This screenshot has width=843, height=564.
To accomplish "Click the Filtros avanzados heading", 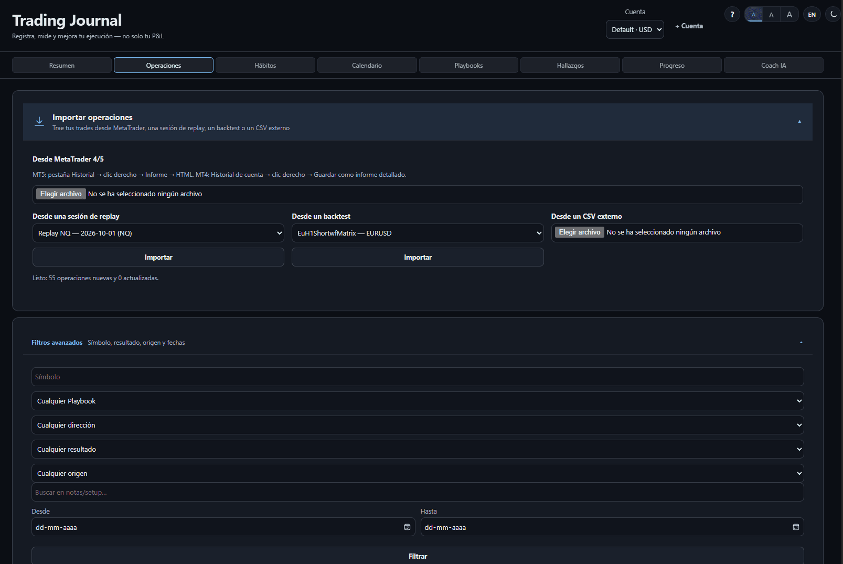I will [x=57, y=343].
